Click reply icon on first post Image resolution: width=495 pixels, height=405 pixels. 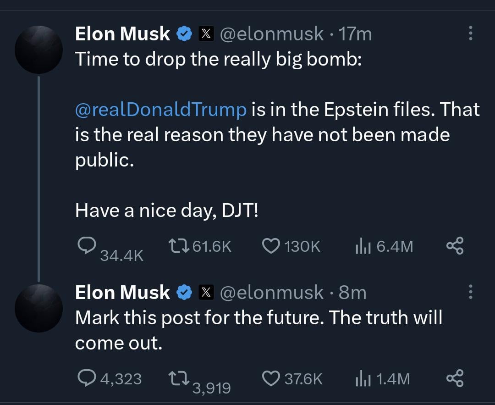click(87, 245)
